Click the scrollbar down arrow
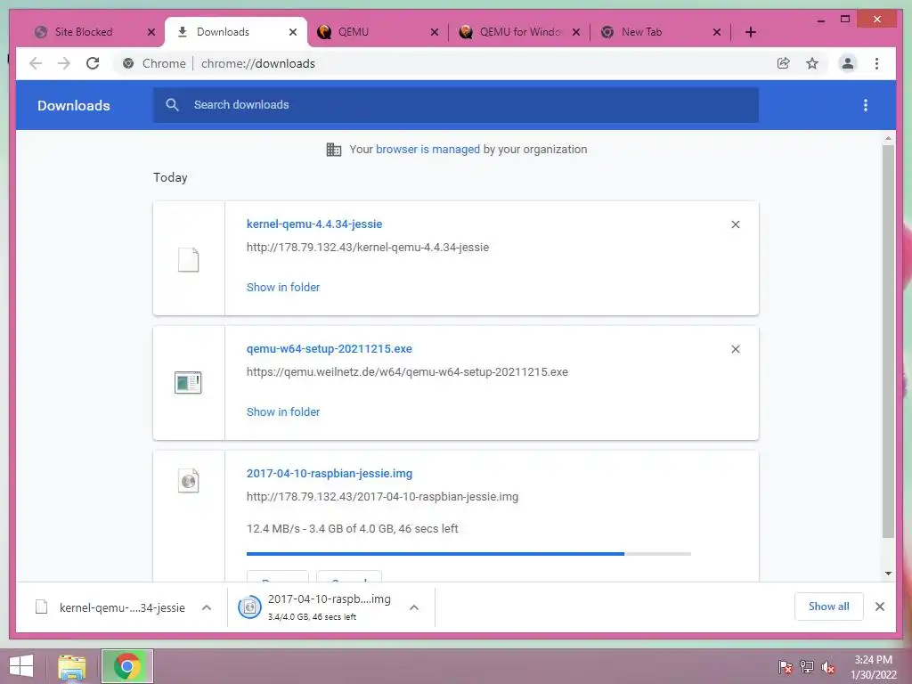Image resolution: width=912 pixels, height=684 pixels. pos(888,574)
